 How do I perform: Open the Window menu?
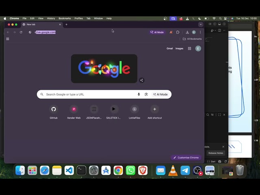[x=98, y=18]
